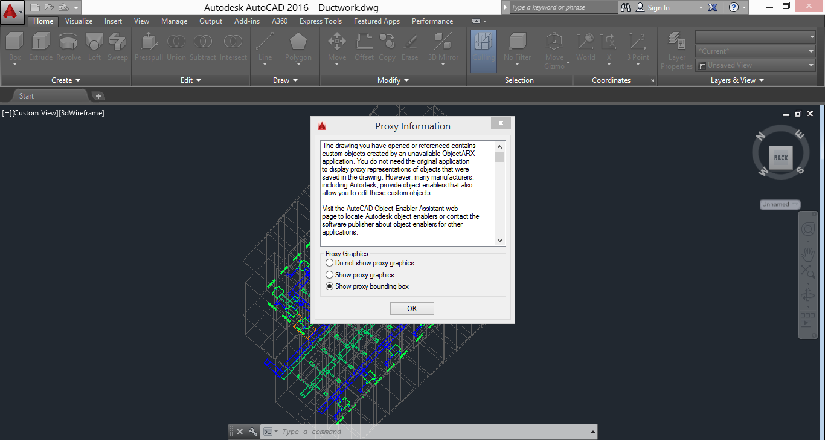Choose Show proxy graphics option
Viewport: 825px width, 440px height.
click(x=330, y=274)
